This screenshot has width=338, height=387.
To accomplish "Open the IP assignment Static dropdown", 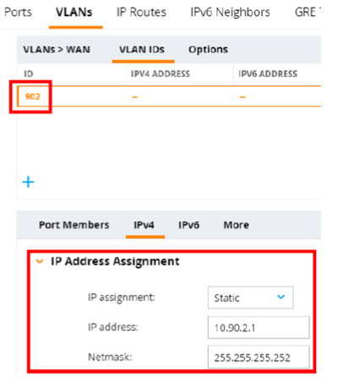I will [250, 297].
